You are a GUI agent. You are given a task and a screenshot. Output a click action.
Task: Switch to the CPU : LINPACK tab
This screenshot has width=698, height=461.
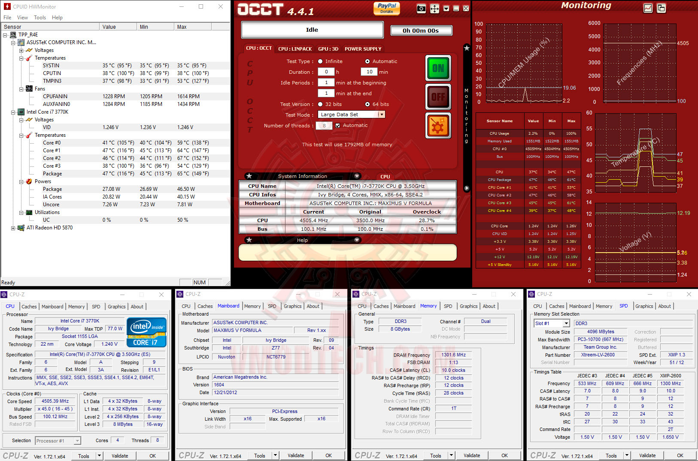(x=295, y=49)
